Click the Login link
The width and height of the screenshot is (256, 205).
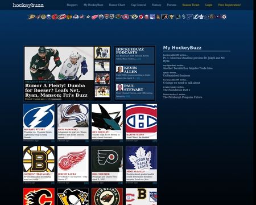[209, 5]
